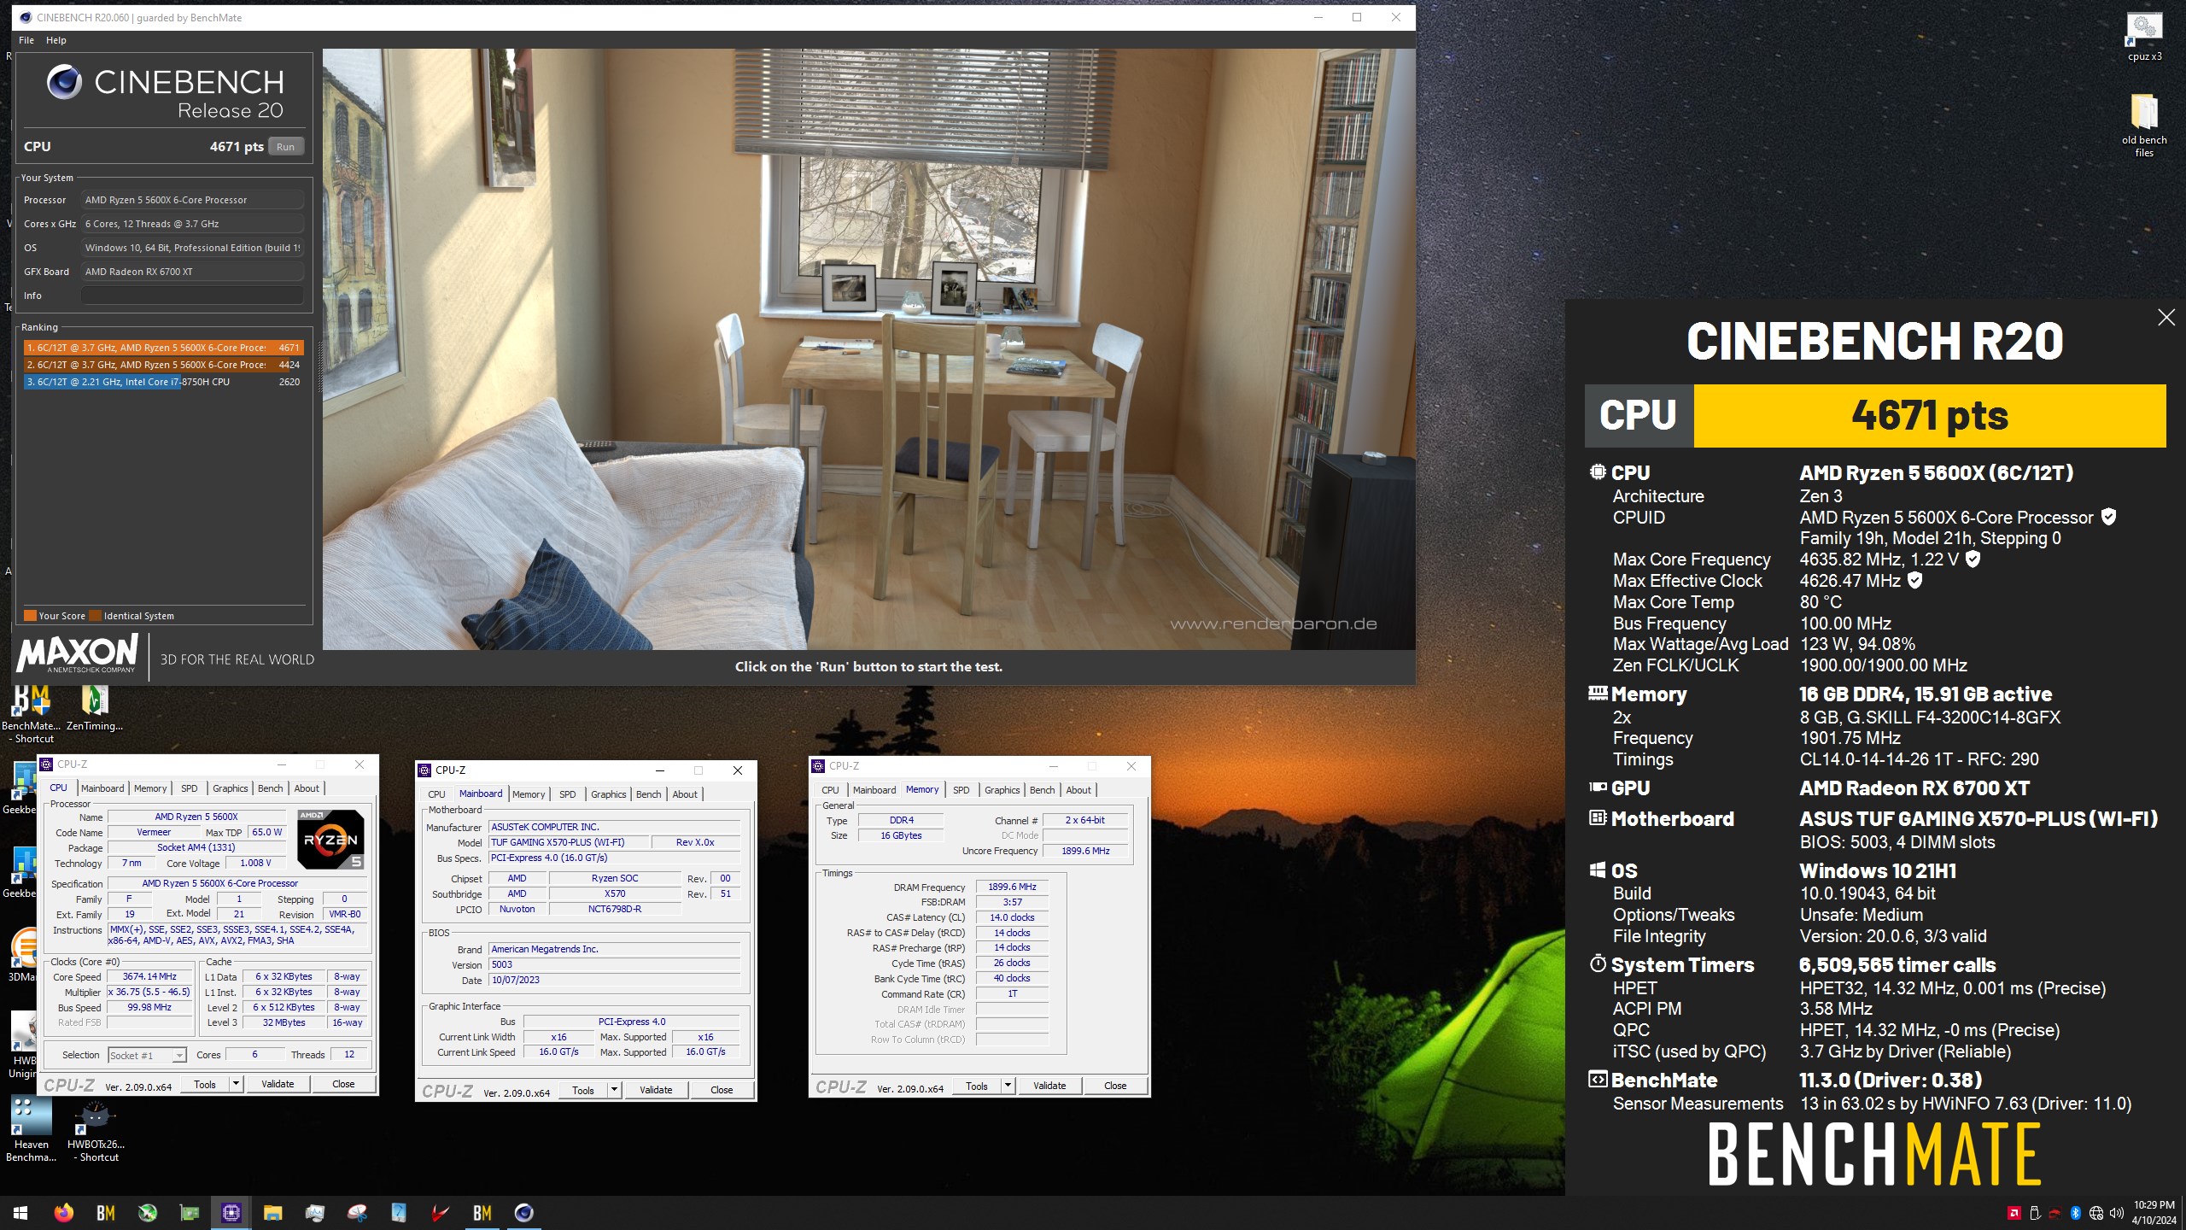Run the Cinebench CPU test

point(286,147)
